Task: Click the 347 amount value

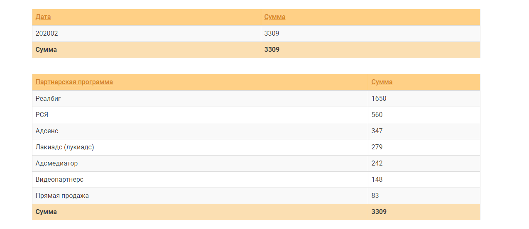Action: tap(377, 131)
